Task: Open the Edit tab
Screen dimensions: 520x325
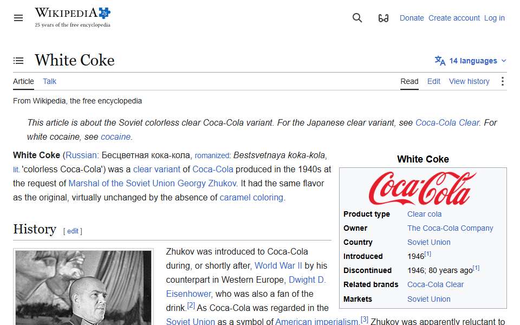Action: click(x=433, y=82)
